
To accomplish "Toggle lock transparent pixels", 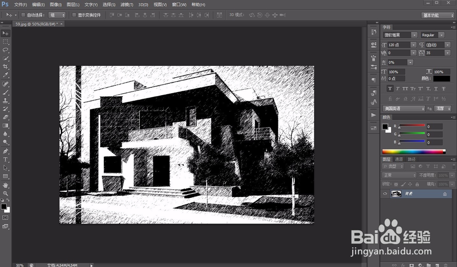I will [396, 184].
